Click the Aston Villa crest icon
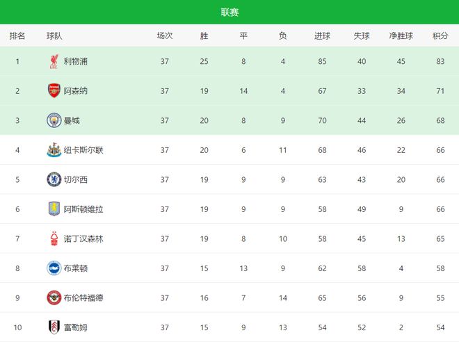Image resolution: width=459 pixels, height=342 pixels. pyautogui.click(x=54, y=209)
